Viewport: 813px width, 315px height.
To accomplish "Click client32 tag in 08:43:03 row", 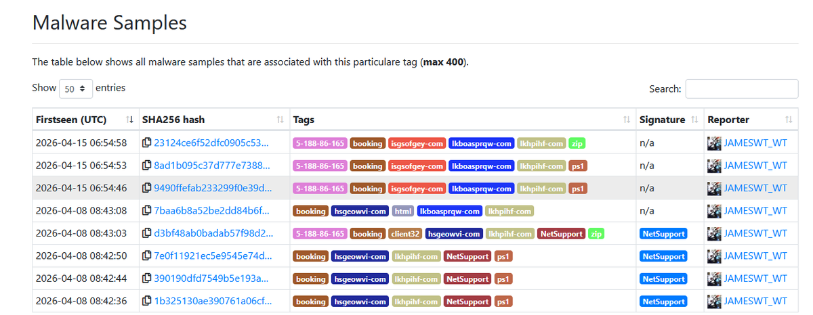I will [x=406, y=234].
